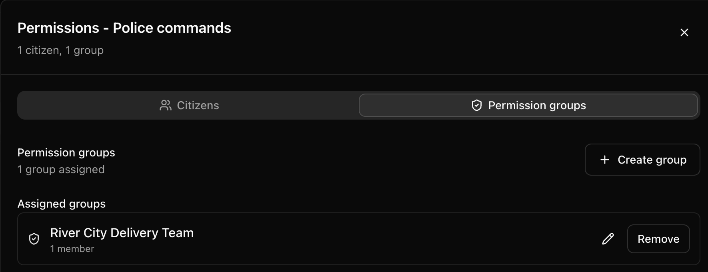Click the 'Assigned groups' label
Screen dimensions: 708x272
pyautogui.click(x=62, y=204)
